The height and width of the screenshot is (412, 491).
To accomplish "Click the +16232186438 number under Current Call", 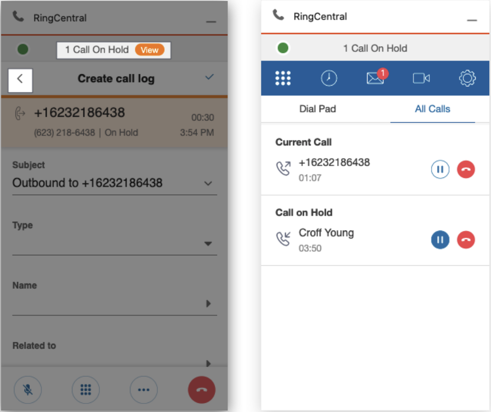I will pyautogui.click(x=334, y=163).
